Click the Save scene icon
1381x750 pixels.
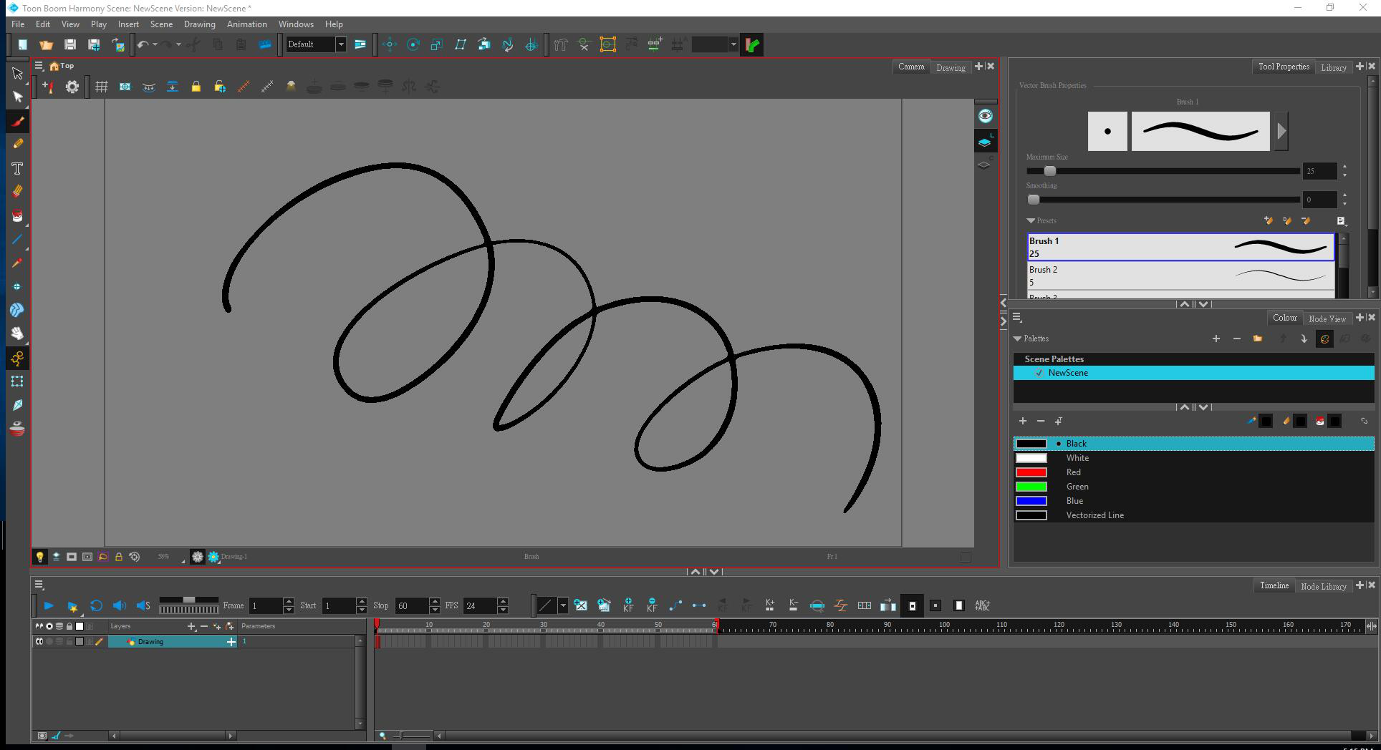coord(69,44)
